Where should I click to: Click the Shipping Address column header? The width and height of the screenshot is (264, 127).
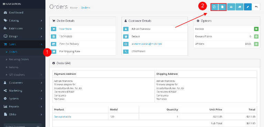pos(167,74)
